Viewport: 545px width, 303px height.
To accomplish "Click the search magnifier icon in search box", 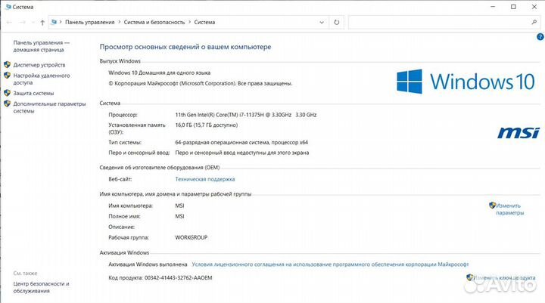I will coord(534,23).
